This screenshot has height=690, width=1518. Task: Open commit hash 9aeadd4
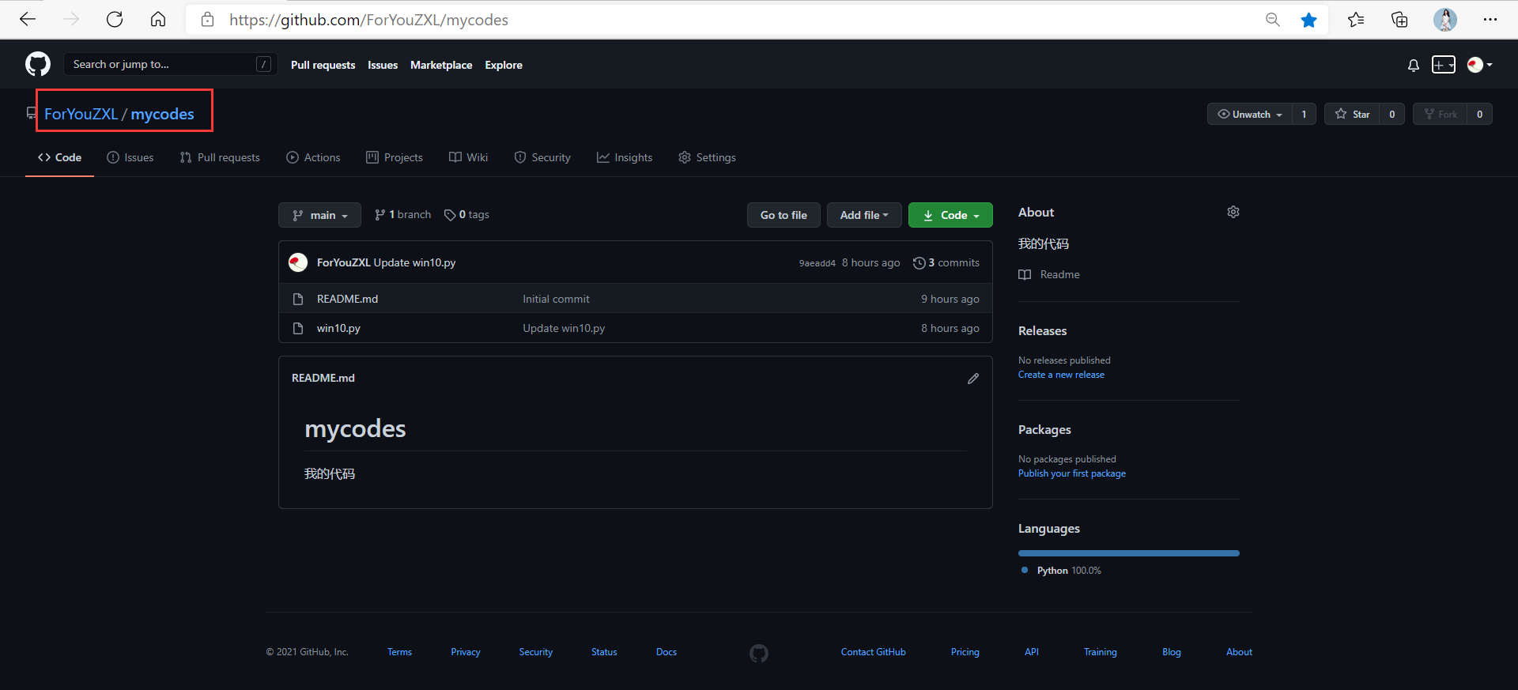point(817,263)
